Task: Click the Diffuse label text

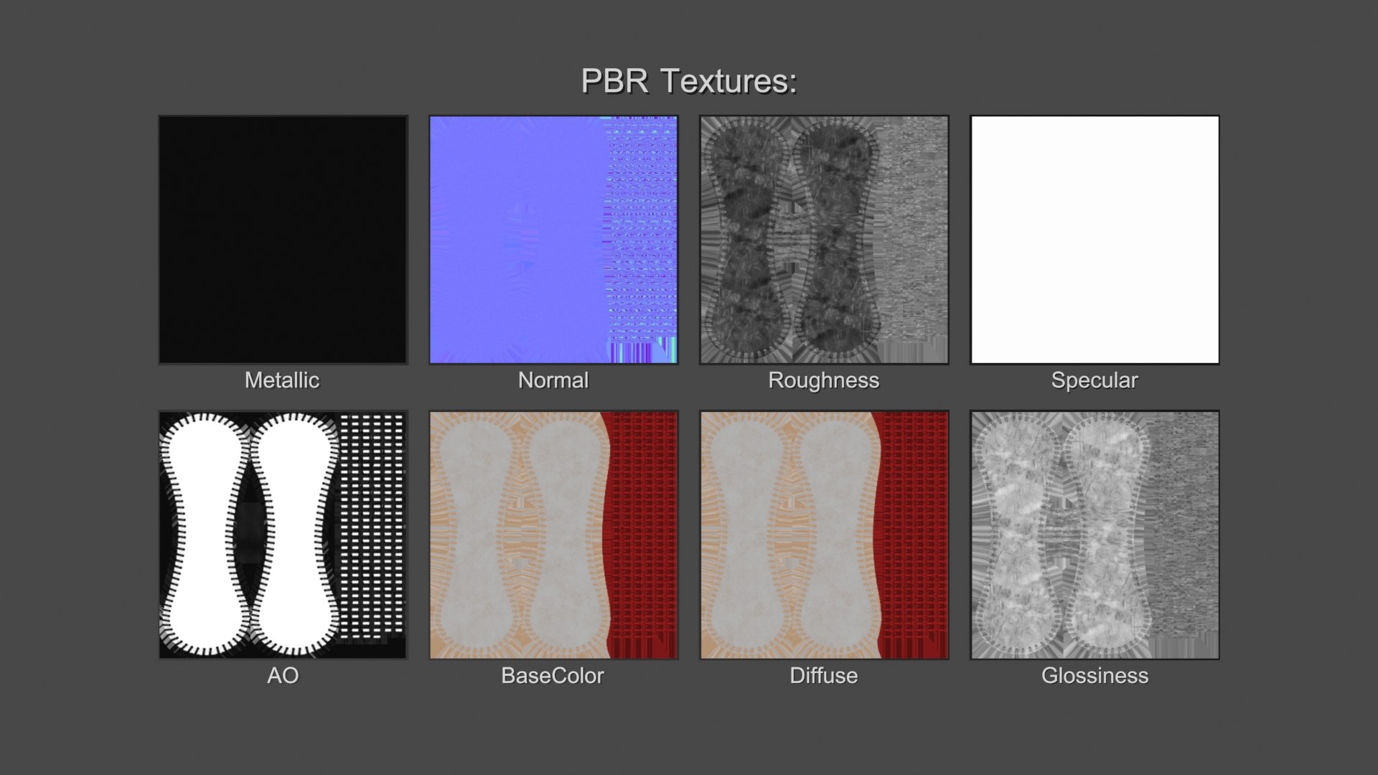Action: pos(824,676)
